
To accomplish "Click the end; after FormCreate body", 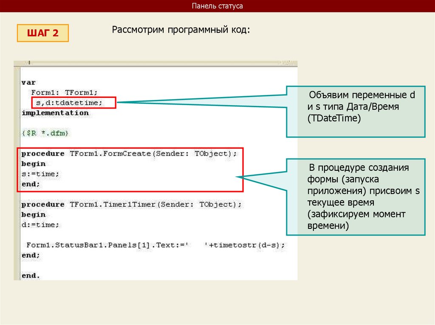I will point(31,184).
